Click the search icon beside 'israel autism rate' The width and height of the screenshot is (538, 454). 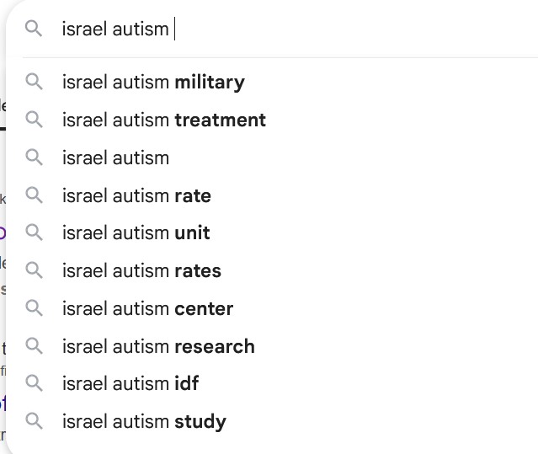(x=34, y=196)
